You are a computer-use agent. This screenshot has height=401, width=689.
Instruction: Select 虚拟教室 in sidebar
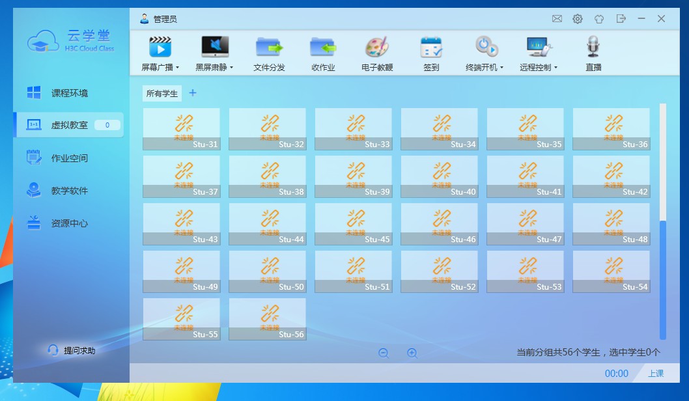click(x=68, y=125)
